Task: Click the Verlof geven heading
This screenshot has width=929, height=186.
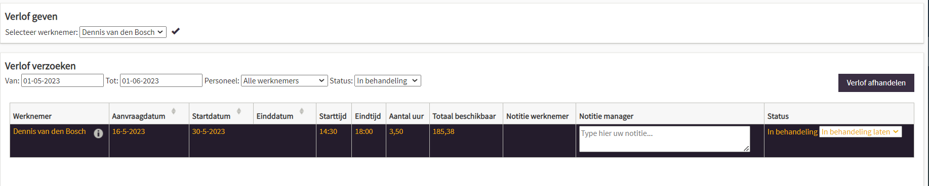Action: click(31, 17)
